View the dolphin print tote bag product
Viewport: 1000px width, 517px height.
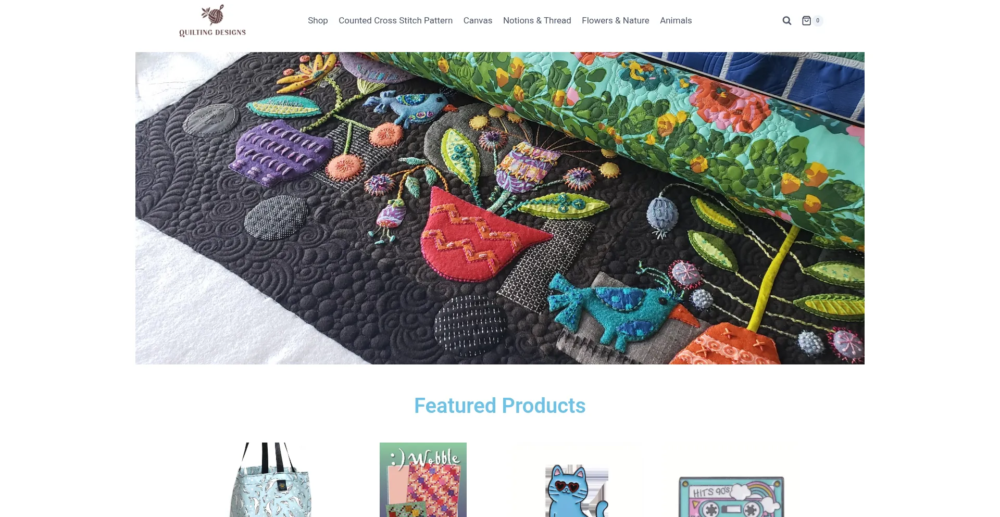coord(271,480)
